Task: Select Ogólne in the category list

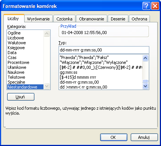Action: (x=25, y=33)
